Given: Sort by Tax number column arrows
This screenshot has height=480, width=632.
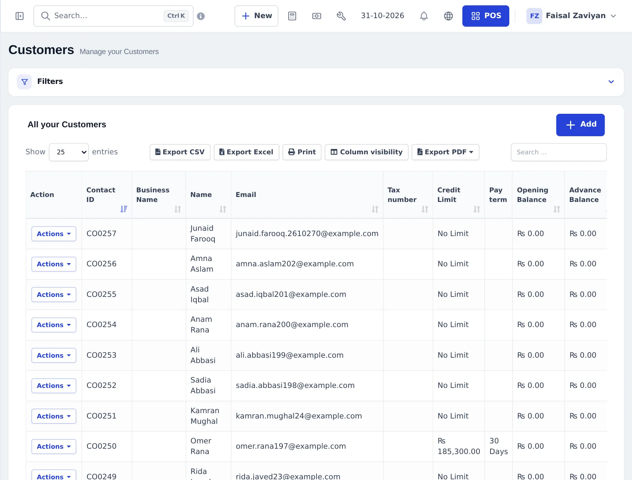Looking at the screenshot, I should click(425, 209).
